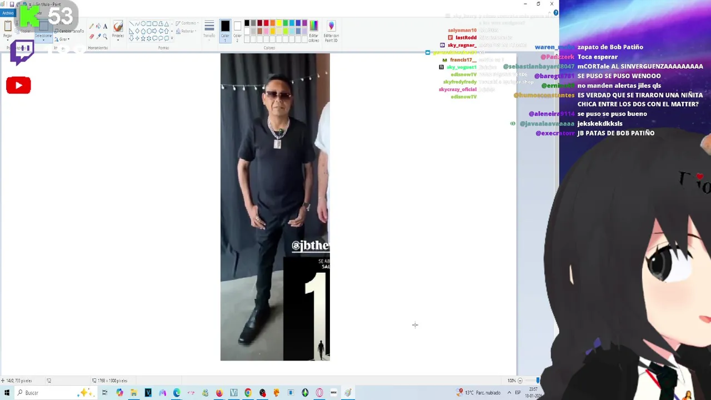Pick the red color swatch
The image size is (711, 400).
click(x=266, y=23)
